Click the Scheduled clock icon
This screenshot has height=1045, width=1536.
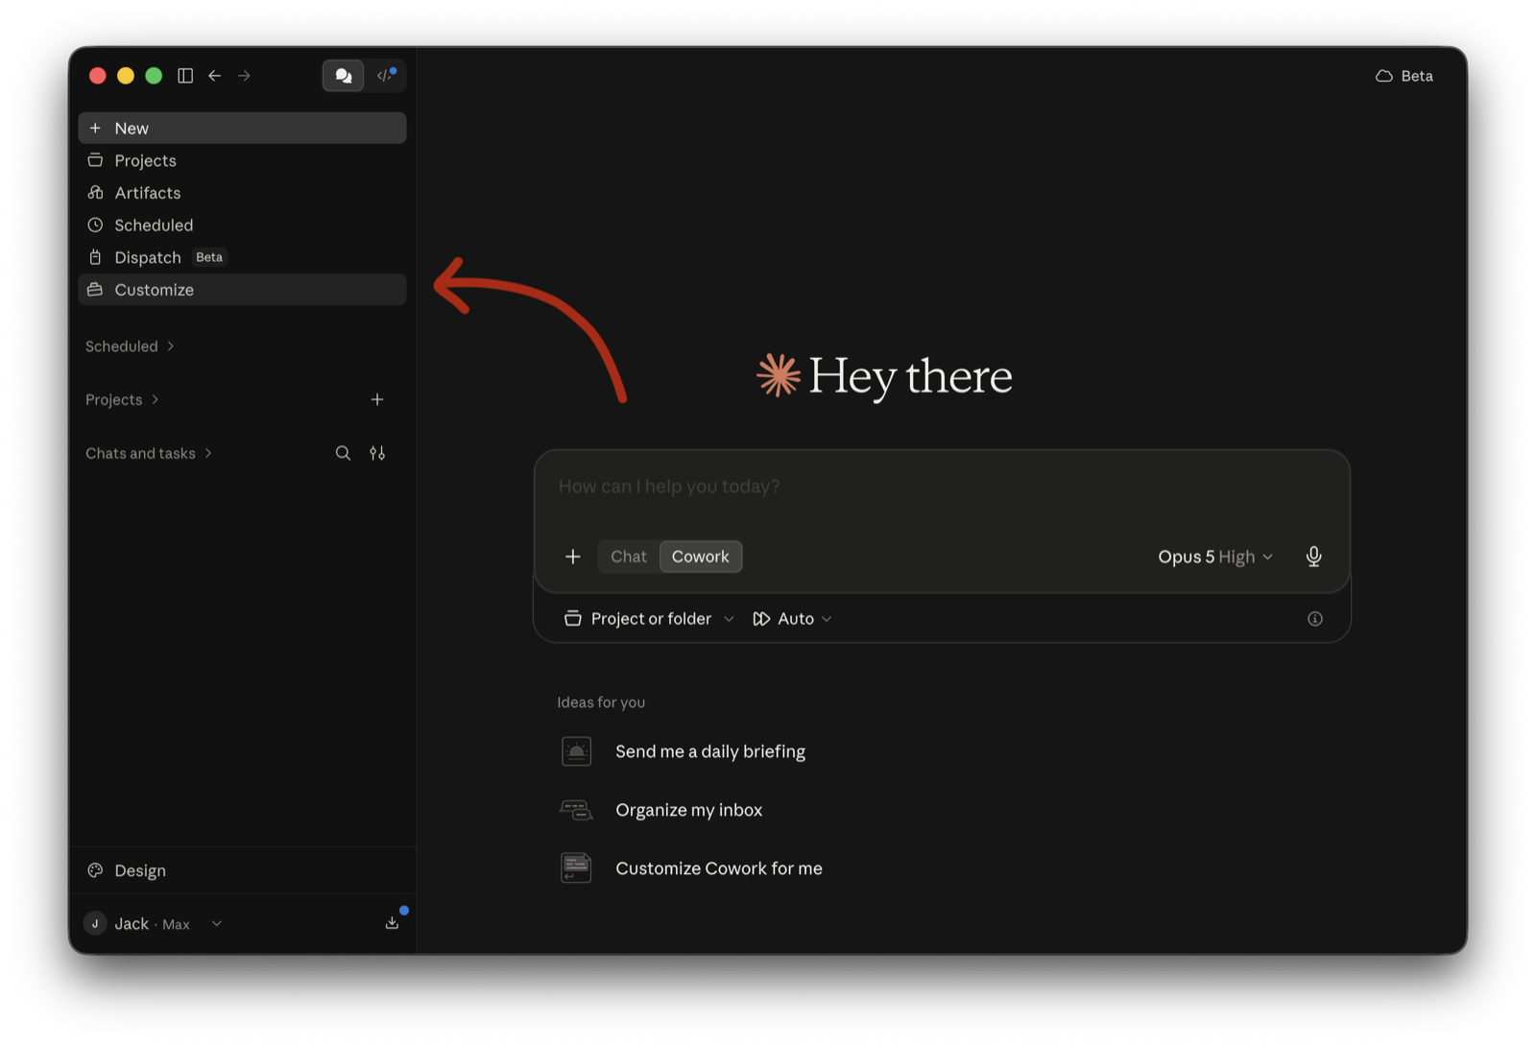pos(95,226)
